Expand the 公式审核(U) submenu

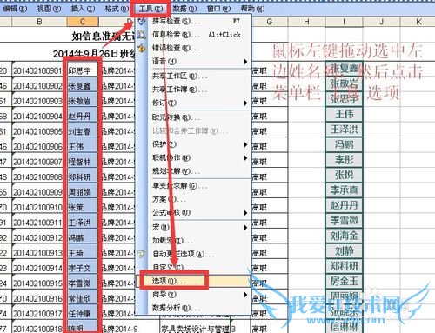(194, 213)
